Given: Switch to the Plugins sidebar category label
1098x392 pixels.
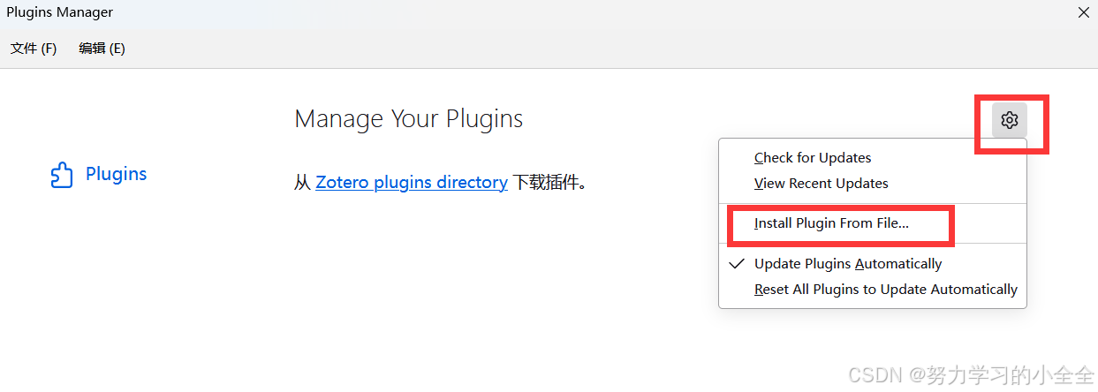Looking at the screenshot, I should pos(117,174).
